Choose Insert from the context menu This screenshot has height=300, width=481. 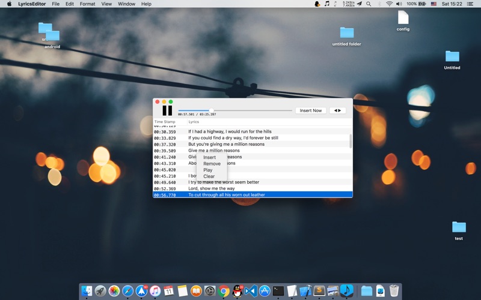click(209, 157)
